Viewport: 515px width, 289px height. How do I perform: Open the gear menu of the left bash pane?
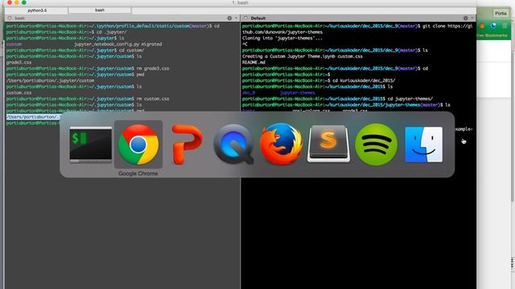coord(229,18)
